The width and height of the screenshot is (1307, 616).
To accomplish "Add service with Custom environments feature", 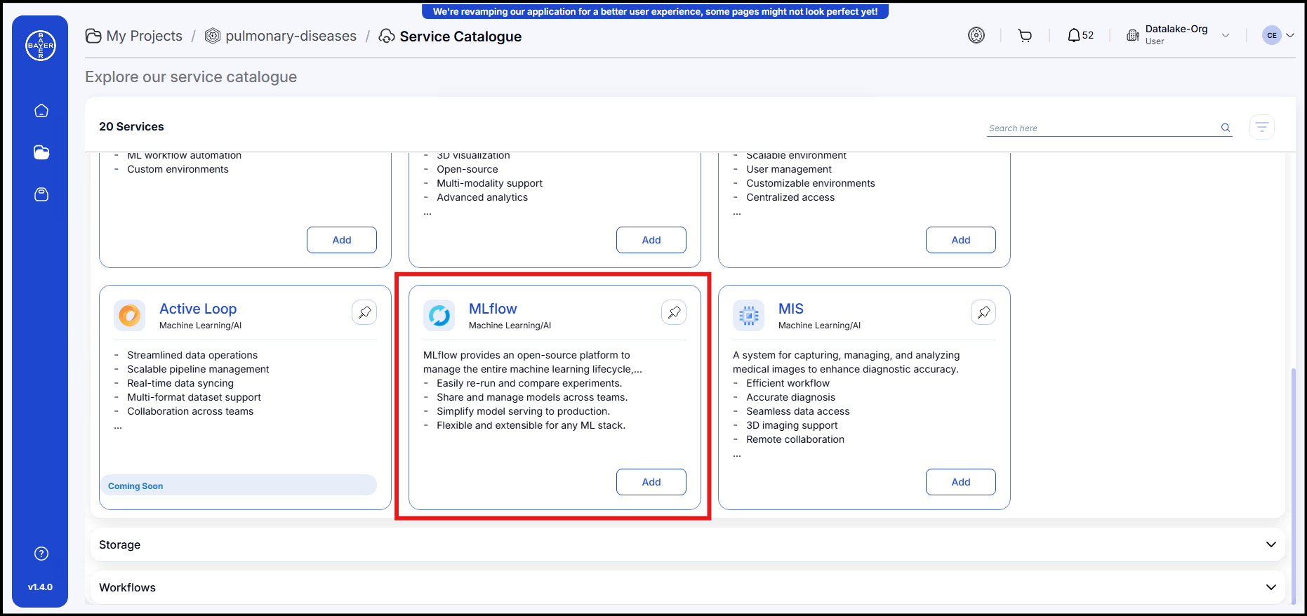I will (x=342, y=240).
